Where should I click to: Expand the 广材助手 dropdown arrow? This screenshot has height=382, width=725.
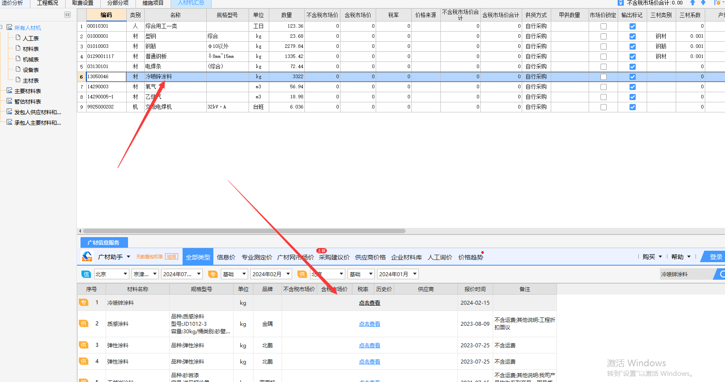pos(128,257)
